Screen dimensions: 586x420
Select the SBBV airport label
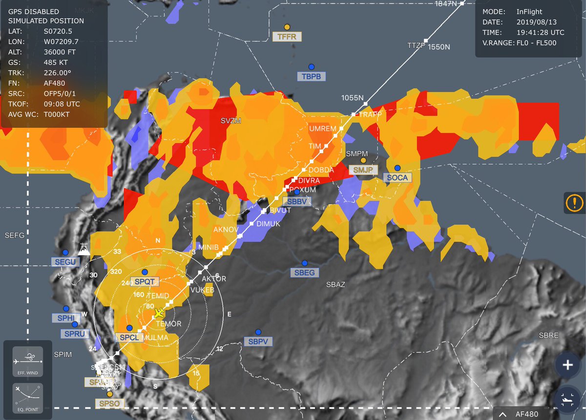pos(296,201)
